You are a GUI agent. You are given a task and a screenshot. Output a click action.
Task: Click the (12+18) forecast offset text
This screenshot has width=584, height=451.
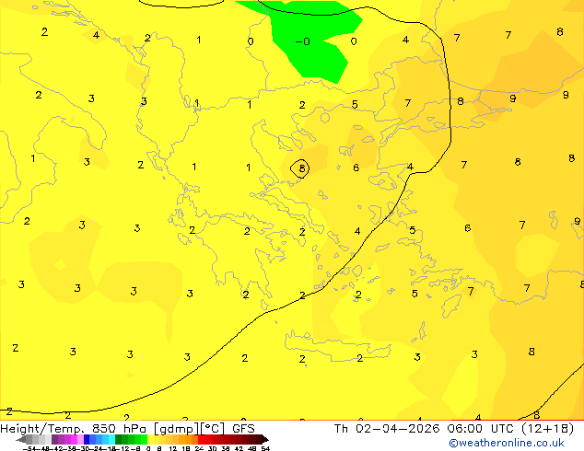[x=547, y=429]
